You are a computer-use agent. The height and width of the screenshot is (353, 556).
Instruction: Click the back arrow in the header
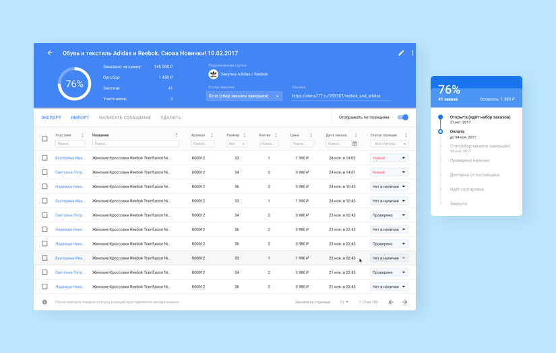[50, 53]
